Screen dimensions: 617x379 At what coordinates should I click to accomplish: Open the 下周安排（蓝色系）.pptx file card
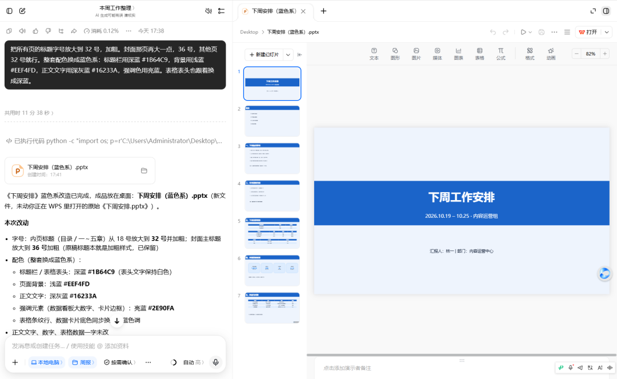coord(79,170)
